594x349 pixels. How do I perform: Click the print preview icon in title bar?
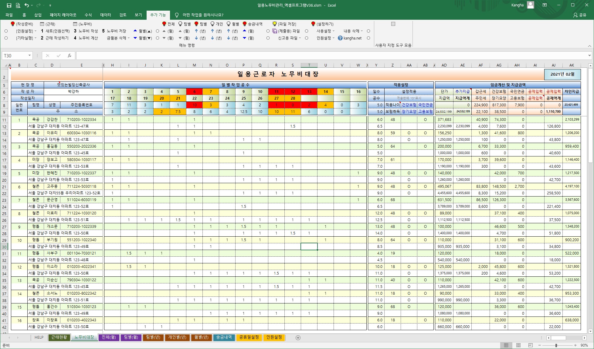[18, 5]
